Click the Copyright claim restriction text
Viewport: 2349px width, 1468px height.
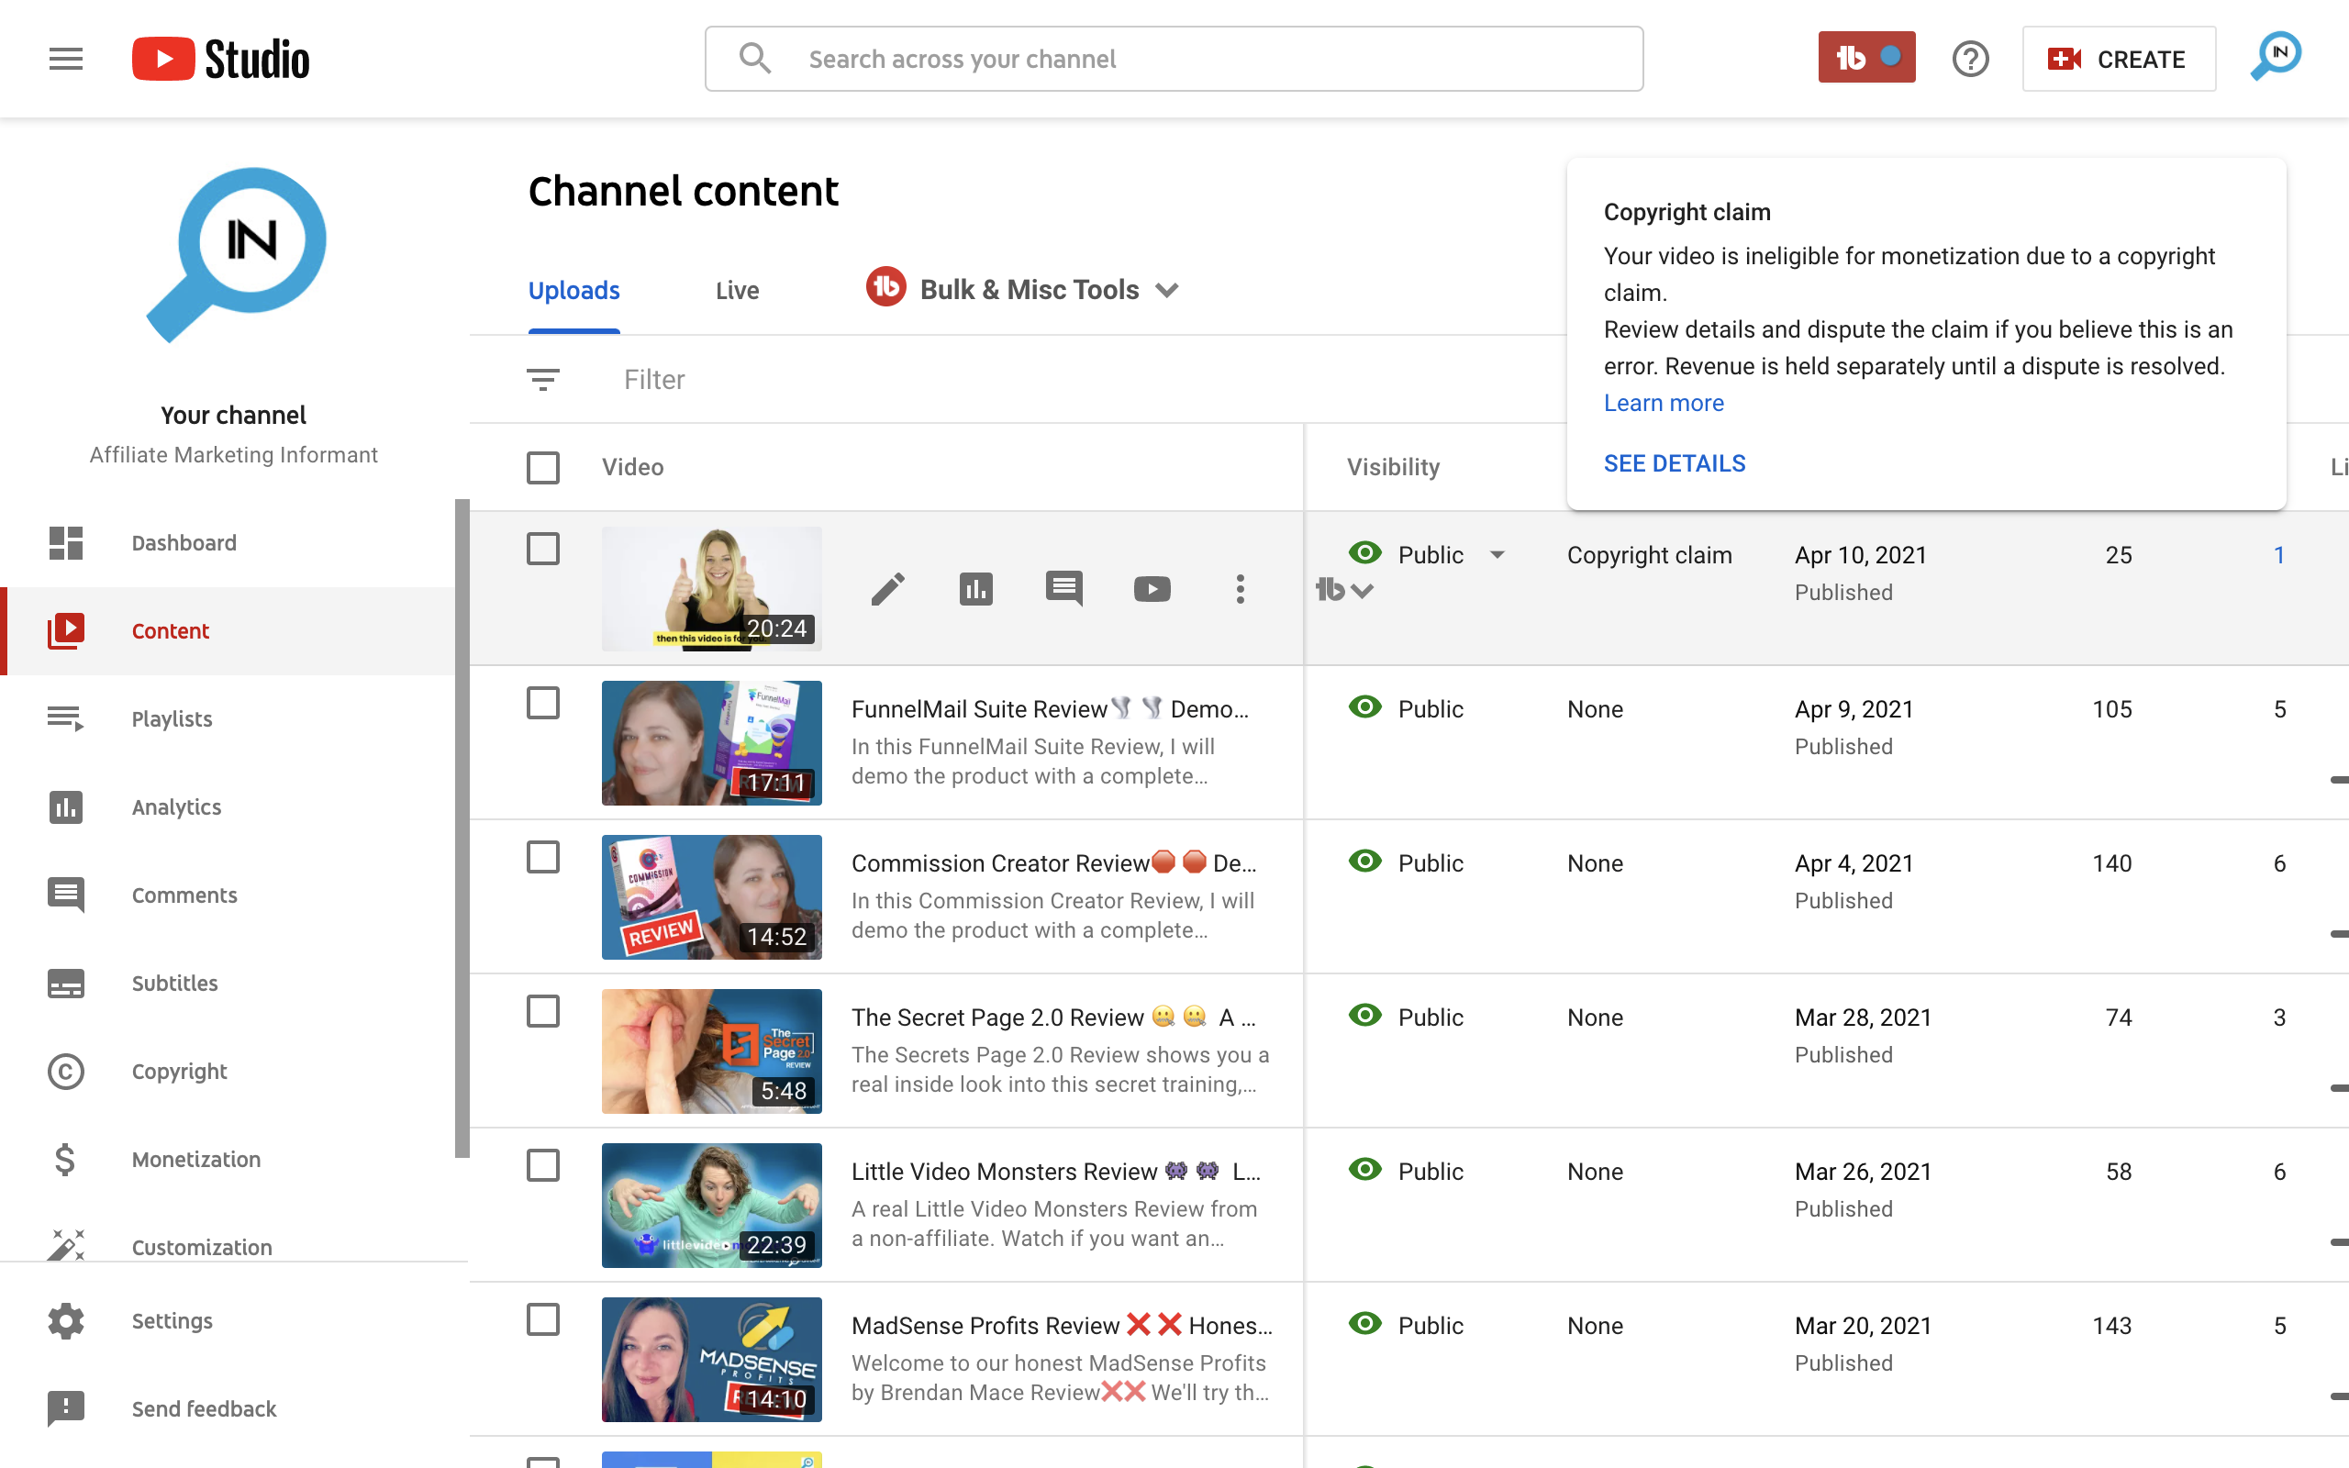click(1649, 555)
